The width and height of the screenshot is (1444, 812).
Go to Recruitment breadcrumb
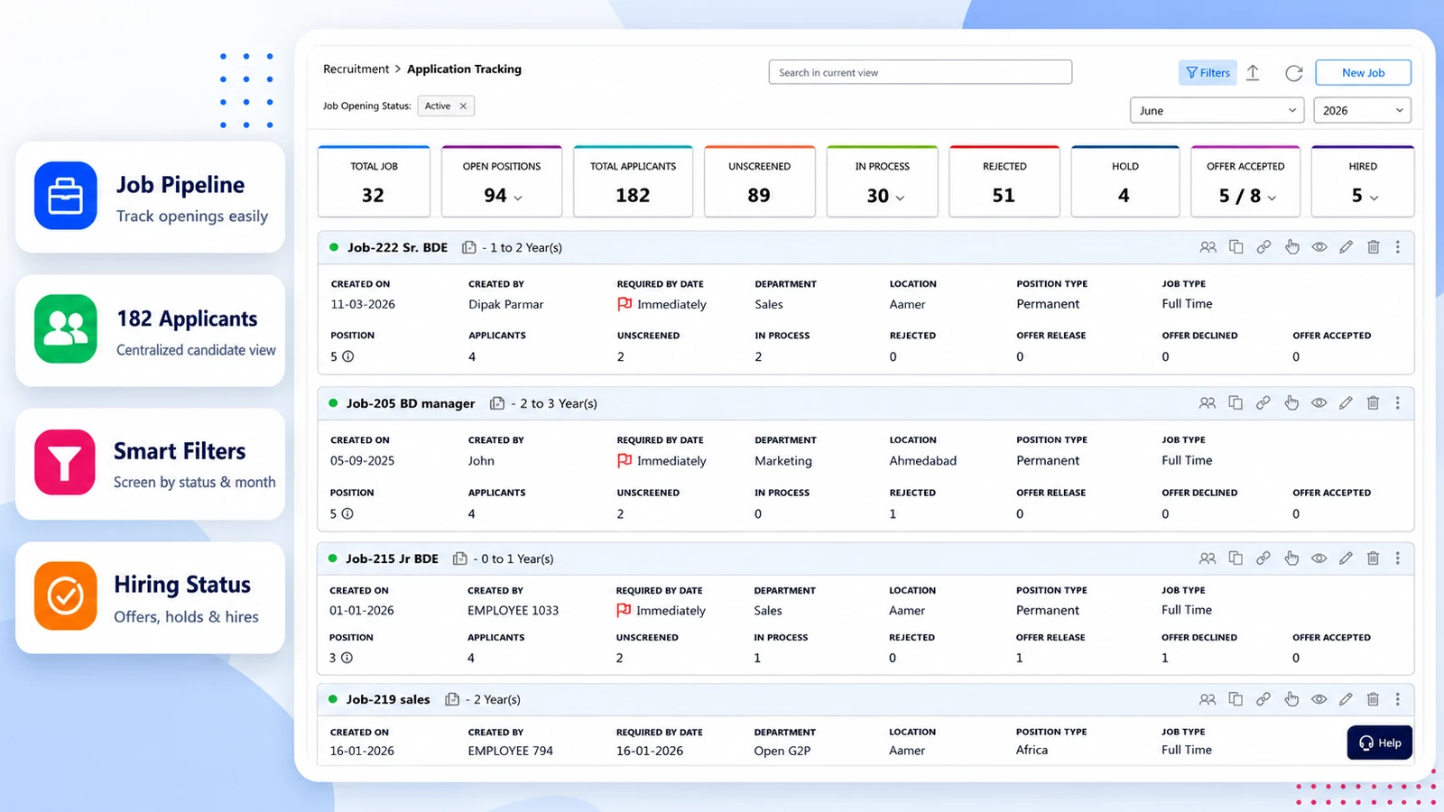356,69
